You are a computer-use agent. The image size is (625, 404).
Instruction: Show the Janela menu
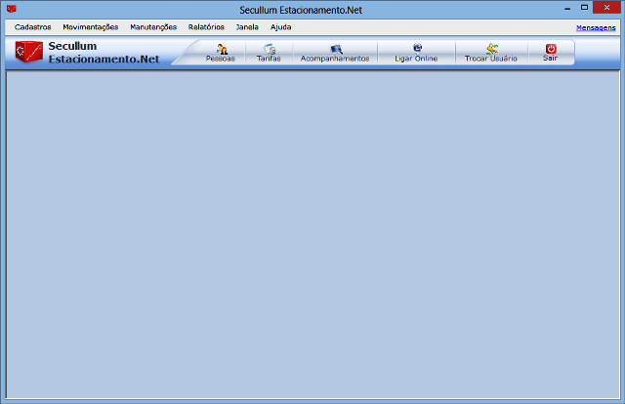(x=247, y=27)
